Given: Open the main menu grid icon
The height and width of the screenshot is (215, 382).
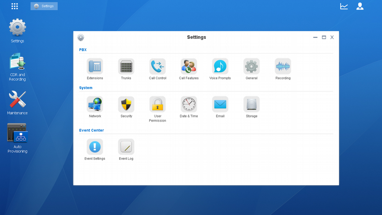Looking at the screenshot, I should coord(15,6).
